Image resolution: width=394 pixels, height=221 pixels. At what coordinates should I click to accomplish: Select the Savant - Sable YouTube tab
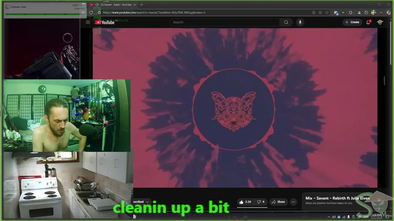tap(113, 5)
